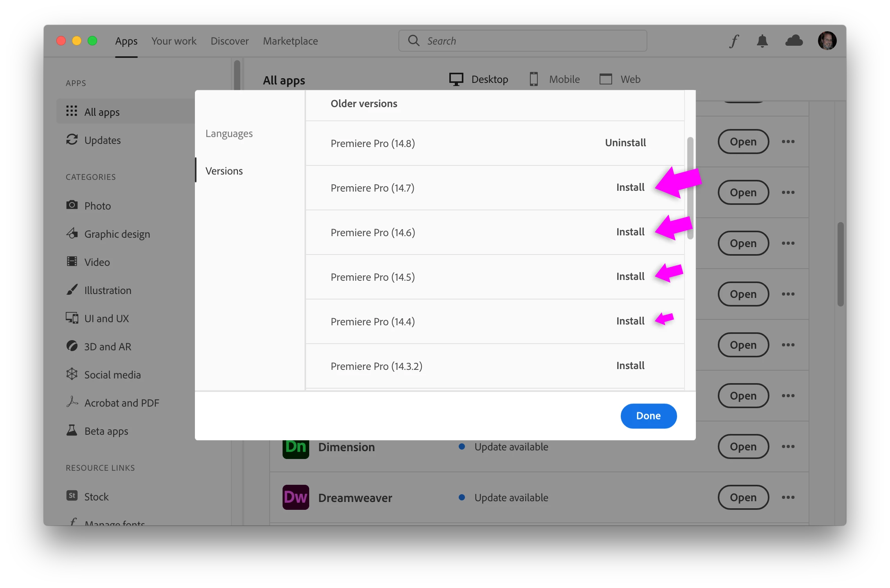Expand the three-dot menu beside top Open button
890x588 pixels.
click(x=788, y=142)
